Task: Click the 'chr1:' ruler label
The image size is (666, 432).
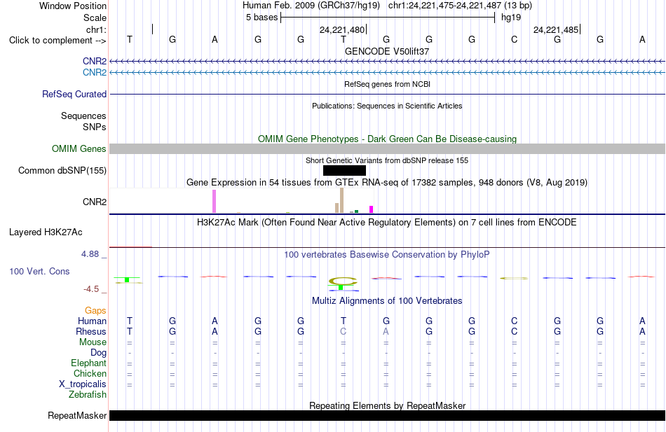Action: coord(96,29)
